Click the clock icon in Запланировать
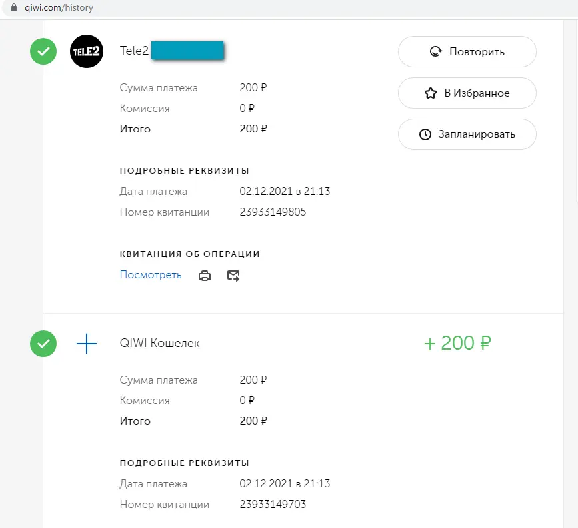Screen dimensions: 578x528 click(425, 134)
